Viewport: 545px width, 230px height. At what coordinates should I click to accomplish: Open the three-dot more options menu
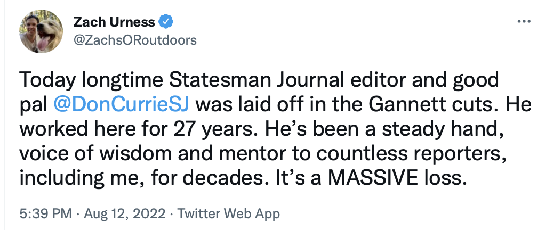[524, 22]
